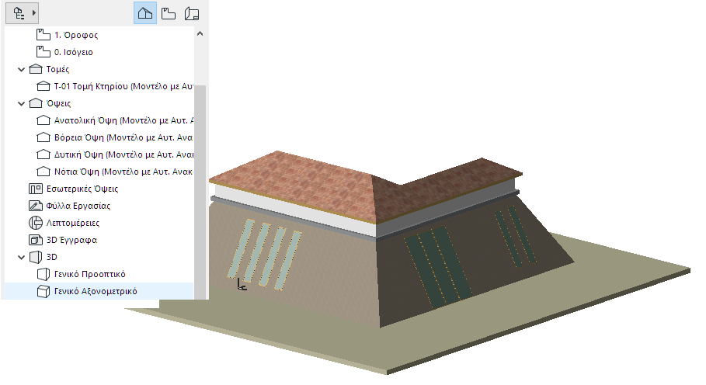Click the Ανατολική Όψη elevation icon
The image size is (706, 385).
point(43,120)
